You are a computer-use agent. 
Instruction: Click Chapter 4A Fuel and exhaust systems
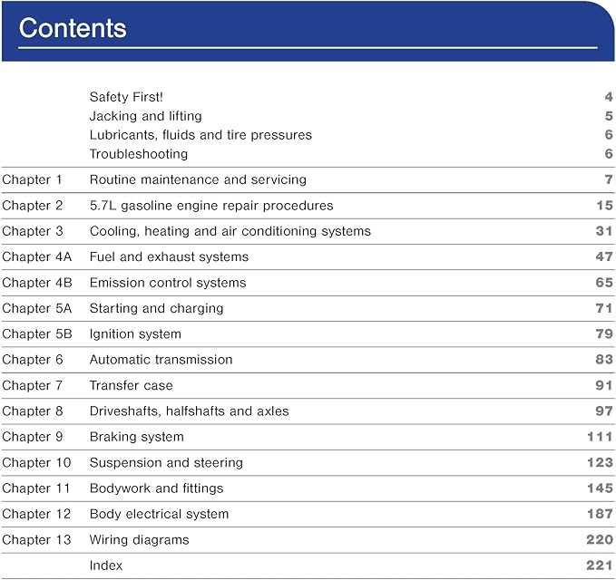(308, 257)
